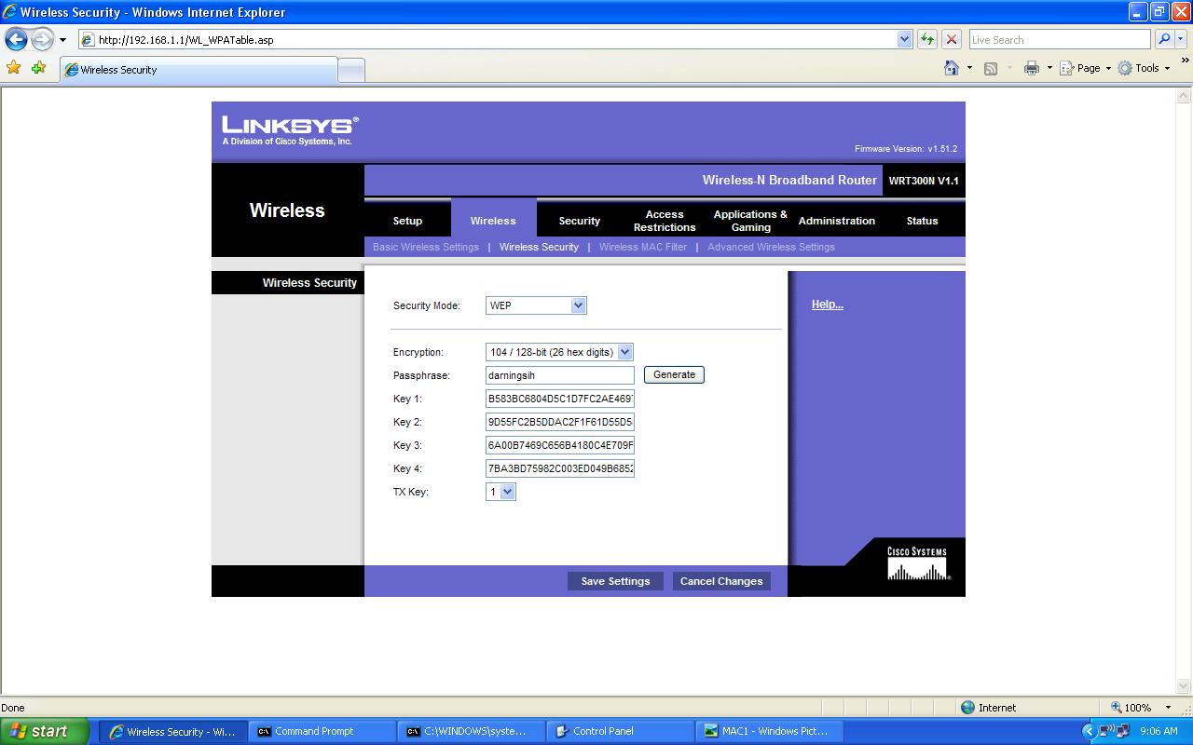Click the Generate button
The width and height of the screenshot is (1193, 745).
click(674, 374)
